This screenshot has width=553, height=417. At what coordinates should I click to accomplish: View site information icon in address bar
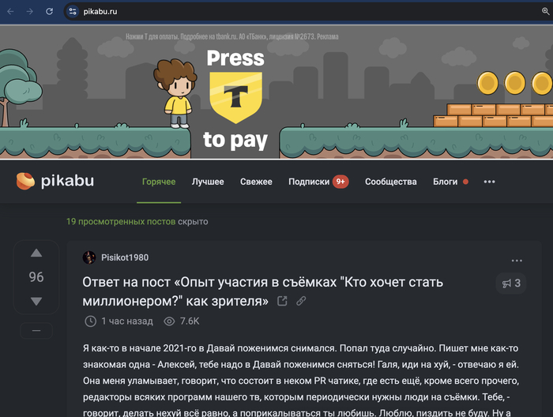click(x=73, y=11)
